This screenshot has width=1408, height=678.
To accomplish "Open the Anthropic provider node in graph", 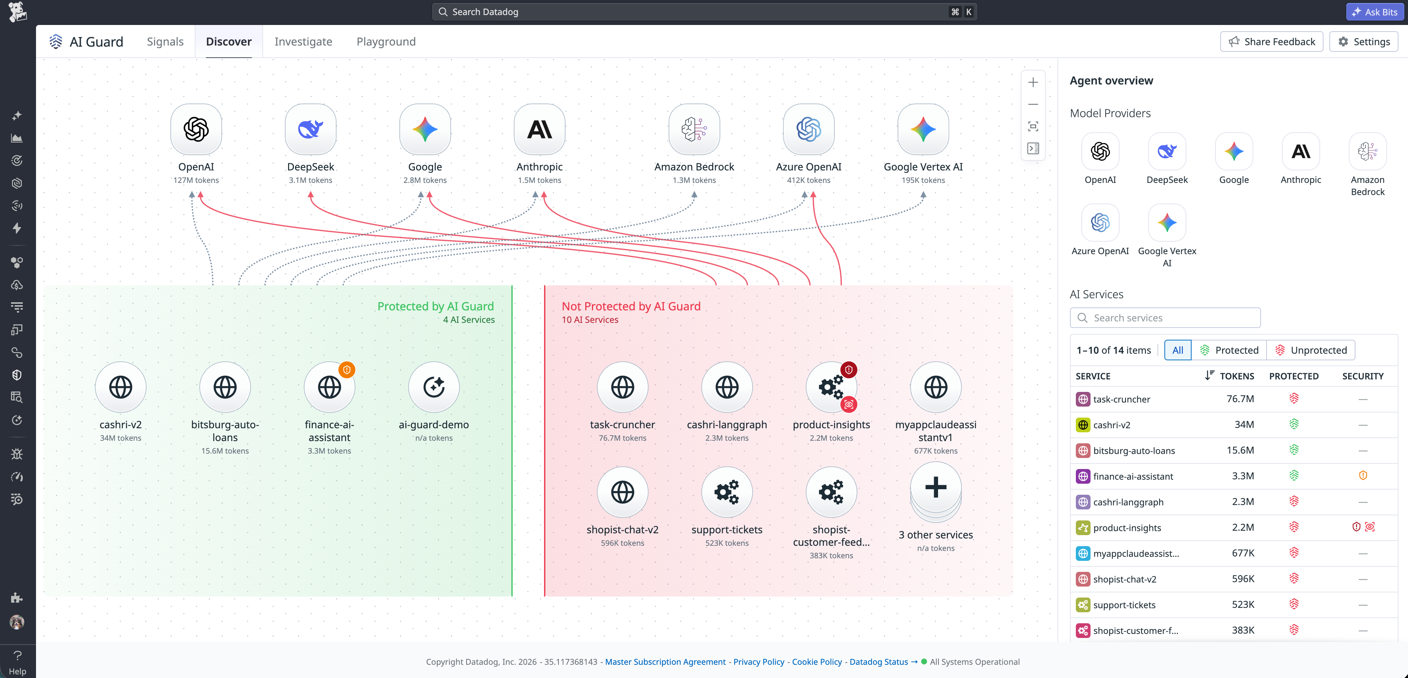I will pyautogui.click(x=539, y=130).
